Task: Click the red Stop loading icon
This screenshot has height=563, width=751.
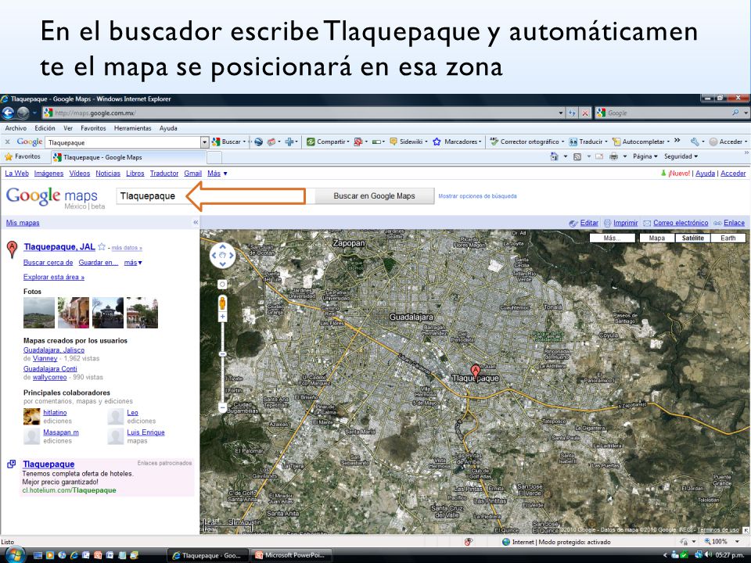Action: (x=585, y=113)
